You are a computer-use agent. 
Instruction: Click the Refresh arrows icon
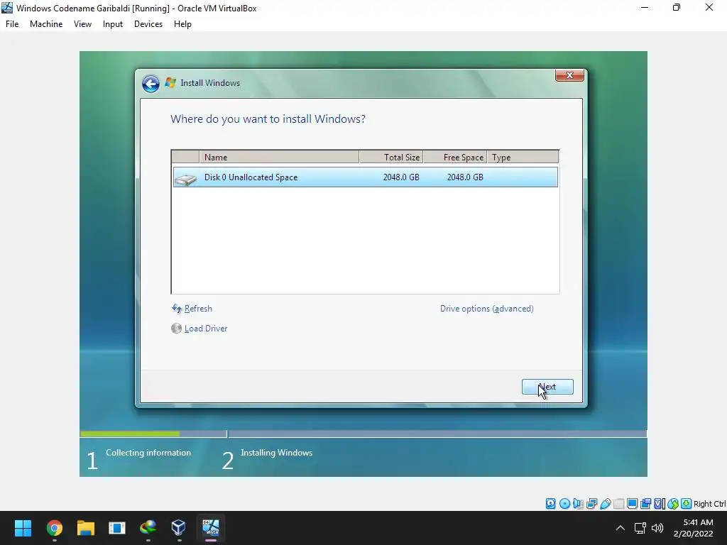click(177, 309)
